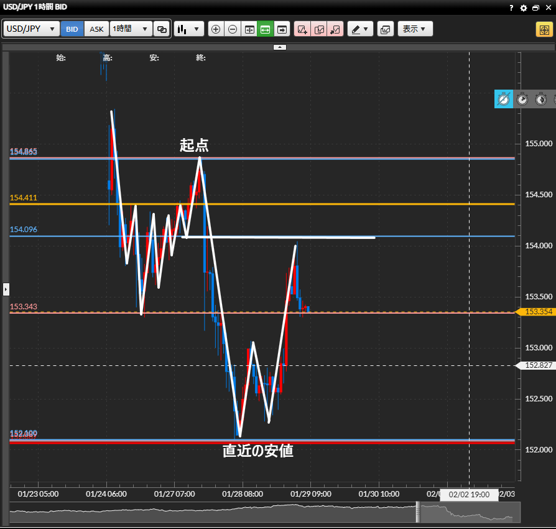Viewport: 556px width, 529px height.
Task: Toggle the yellow crosshair button
Action: (544, 29)
